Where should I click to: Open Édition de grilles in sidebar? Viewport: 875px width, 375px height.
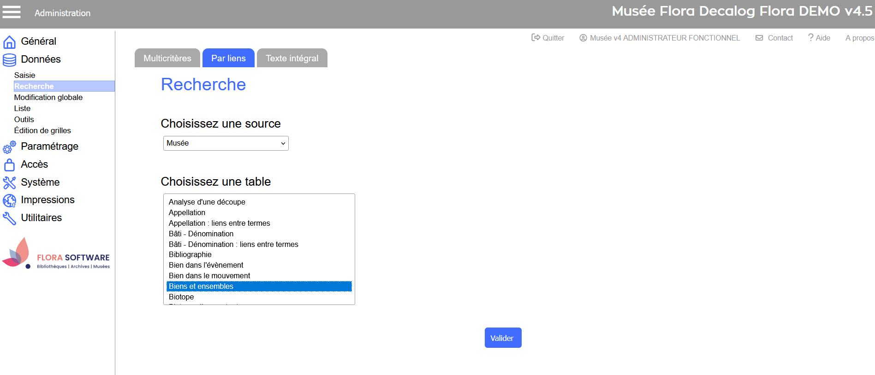point(42,130)
